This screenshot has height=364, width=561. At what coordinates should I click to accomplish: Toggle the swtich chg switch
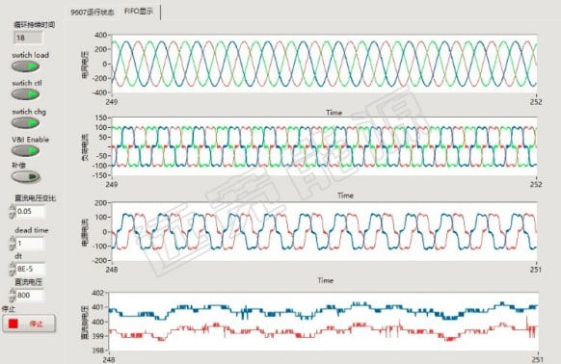(x=25, y=123)
